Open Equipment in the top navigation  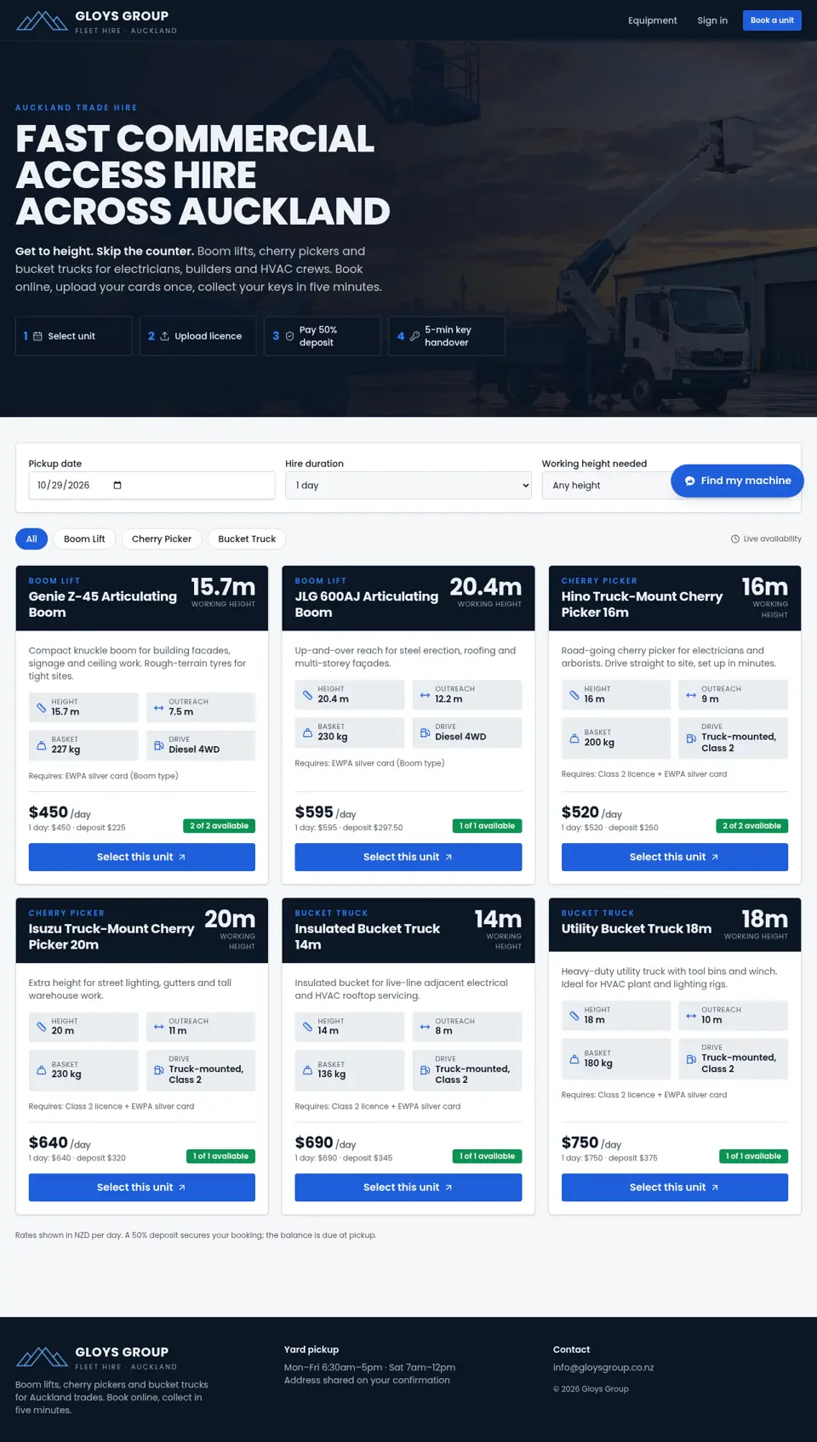click(653, 20)
